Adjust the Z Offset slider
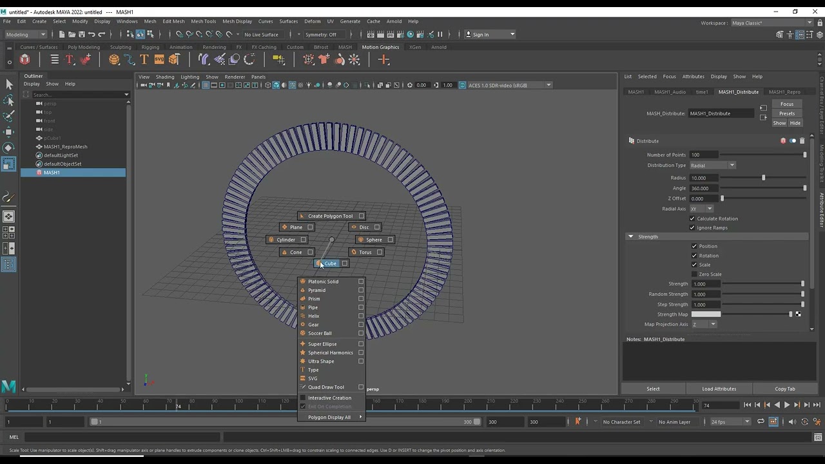The width and height of the screenshot is (825, 464). click(x=763, y=198)
